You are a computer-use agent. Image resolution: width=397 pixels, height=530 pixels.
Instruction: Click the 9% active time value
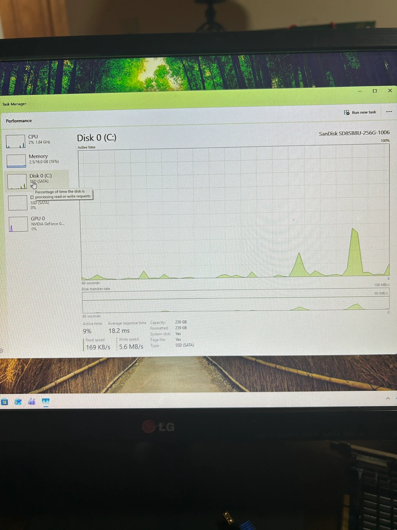click(x=87, y=331)
